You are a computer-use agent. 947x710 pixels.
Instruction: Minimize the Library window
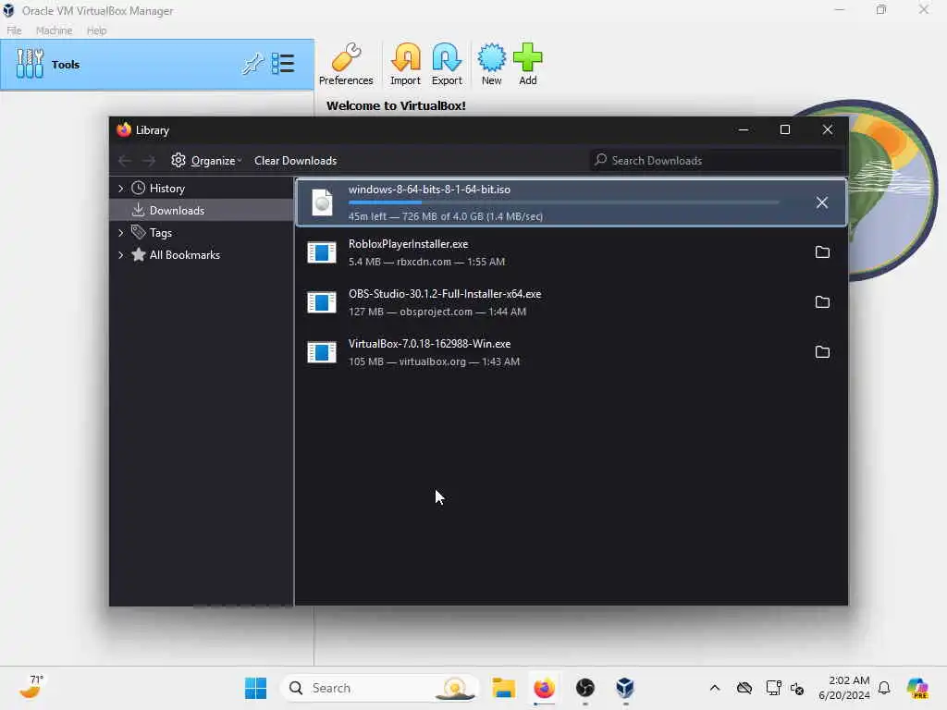744,129
